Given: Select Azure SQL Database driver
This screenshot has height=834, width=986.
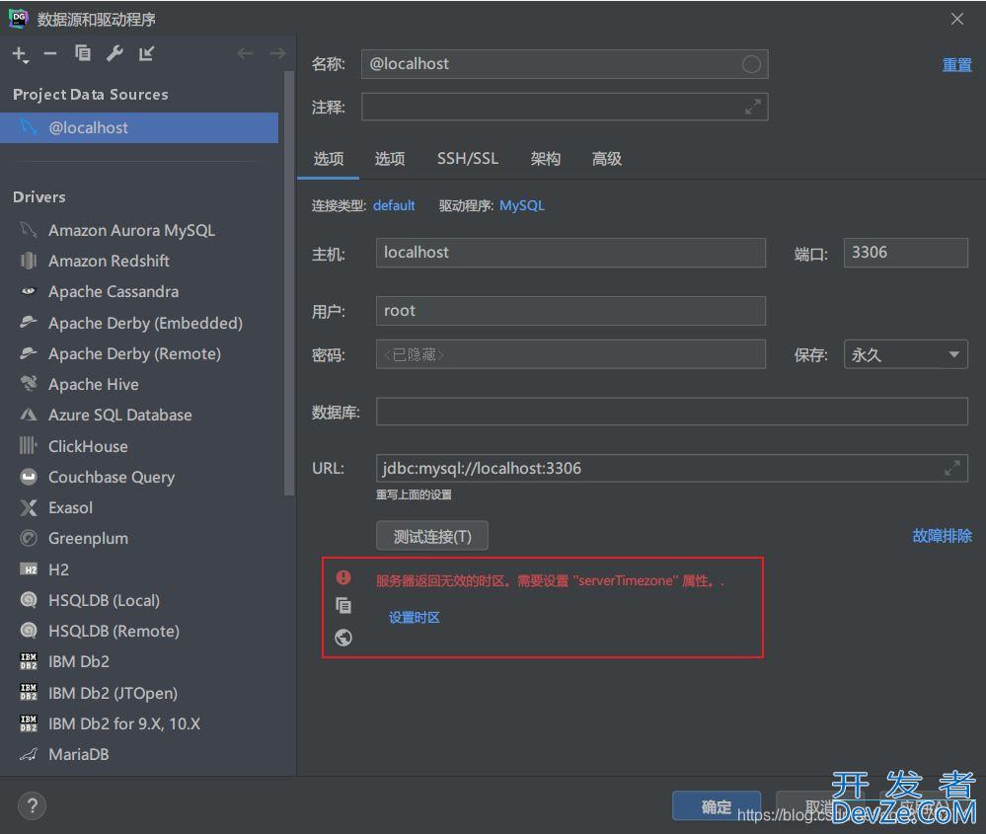Looking at the screenshot, I should click(141, 416).
